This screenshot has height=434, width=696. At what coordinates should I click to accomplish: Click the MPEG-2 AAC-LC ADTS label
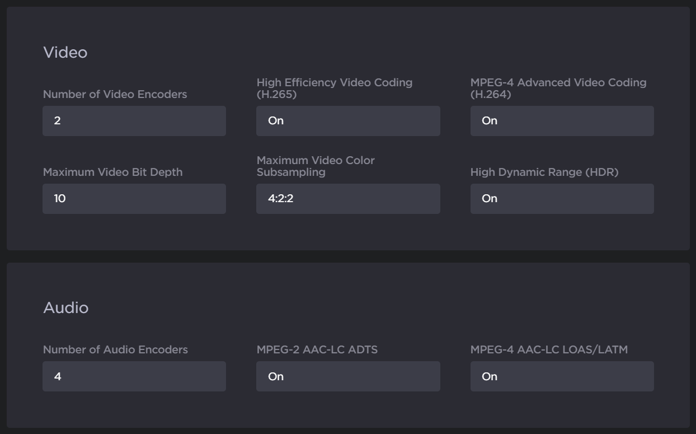click(x=317, y=350)
